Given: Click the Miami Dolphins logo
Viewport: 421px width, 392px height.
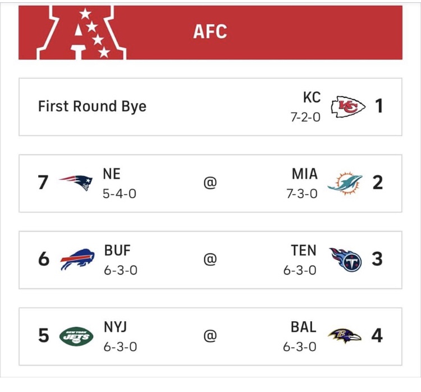Looking at the screenshot, I should pos(345,183).
